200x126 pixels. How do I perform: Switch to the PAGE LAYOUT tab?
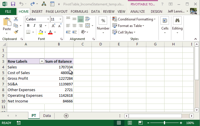coord(57,12)
